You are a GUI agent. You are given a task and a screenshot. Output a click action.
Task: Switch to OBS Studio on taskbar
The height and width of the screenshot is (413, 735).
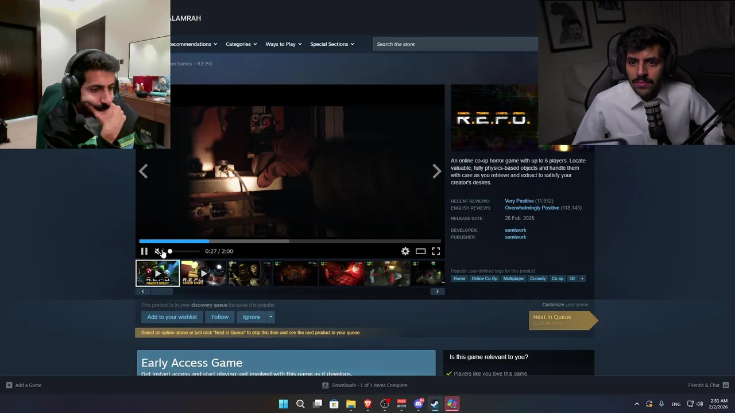click(385, 404)
